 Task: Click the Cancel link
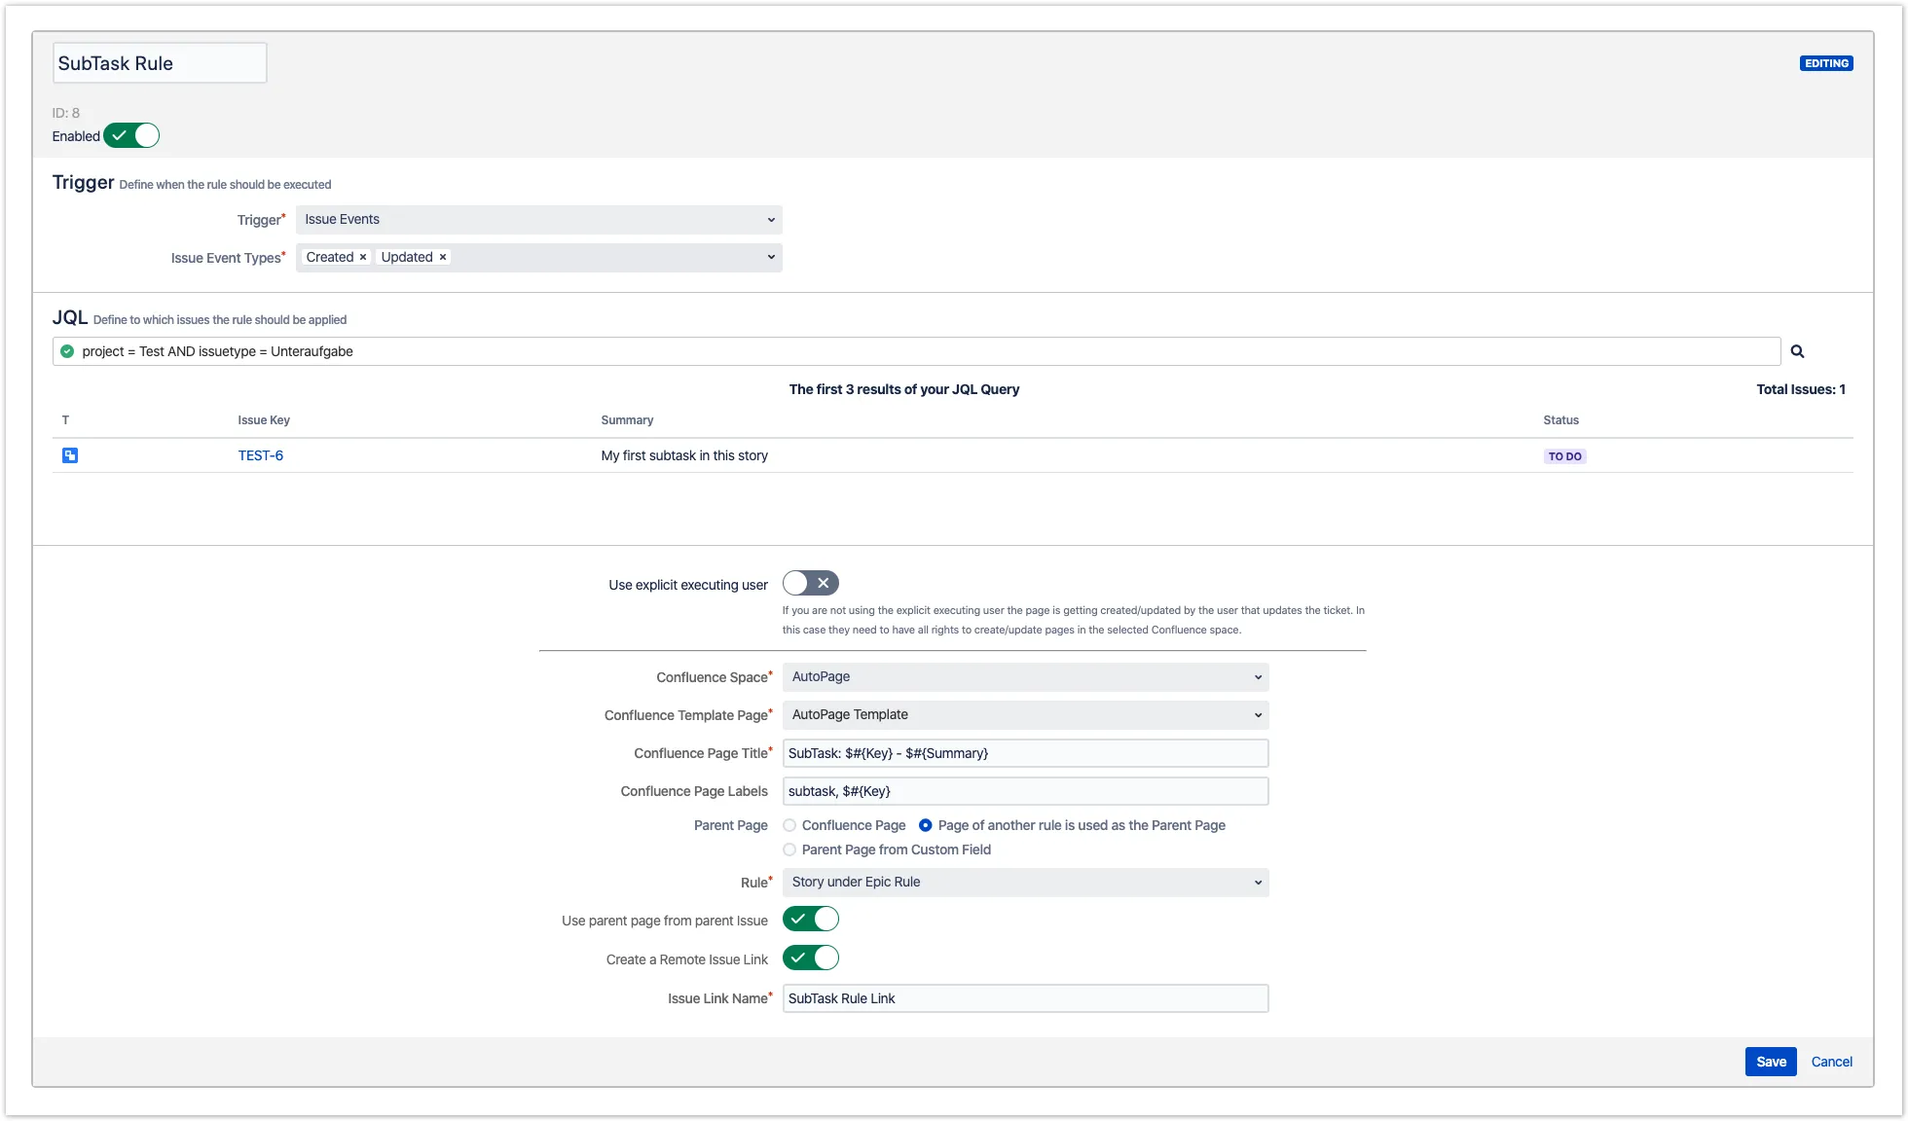(x=1831, y=1062)
